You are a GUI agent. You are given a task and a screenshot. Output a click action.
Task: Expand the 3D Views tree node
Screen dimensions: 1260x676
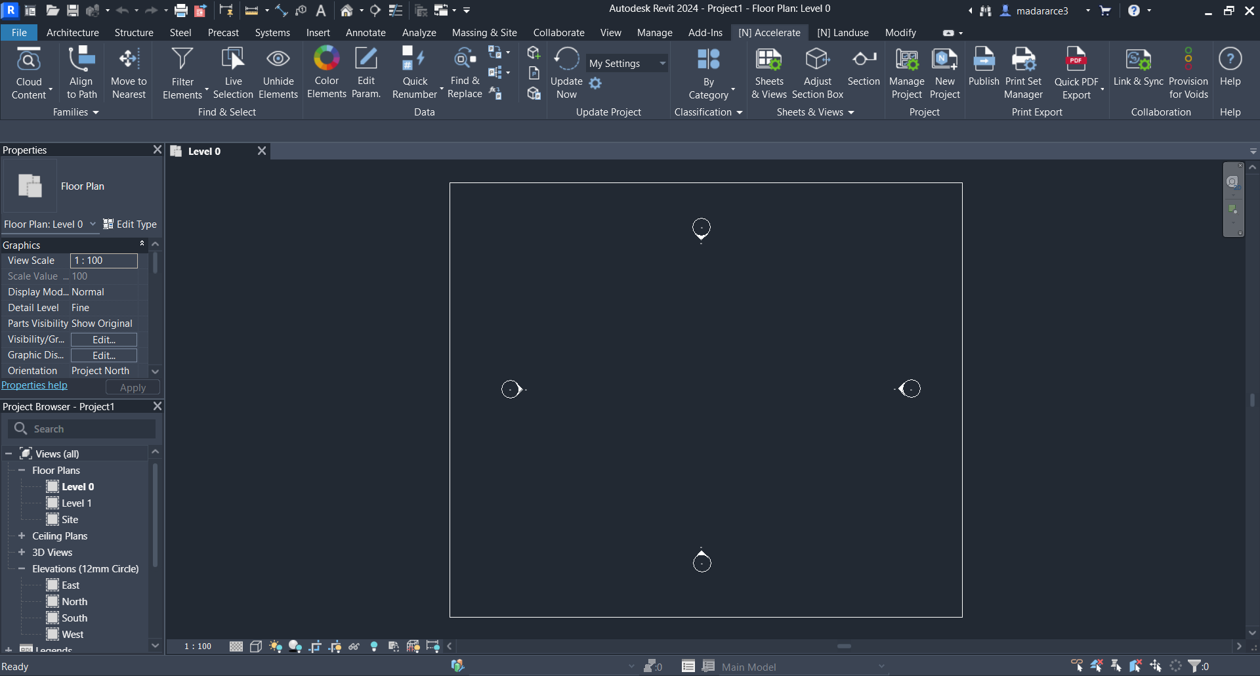coord(22,553)
